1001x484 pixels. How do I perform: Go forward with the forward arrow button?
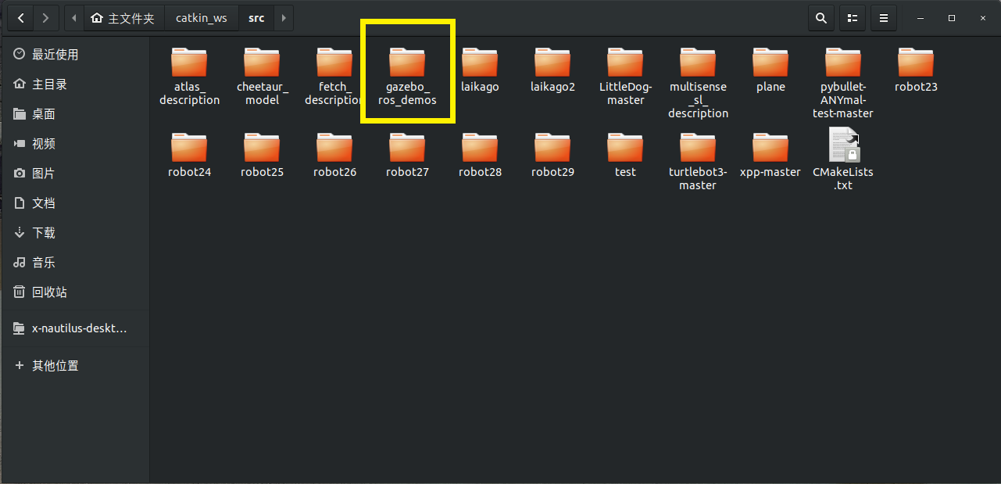point(47,17)
